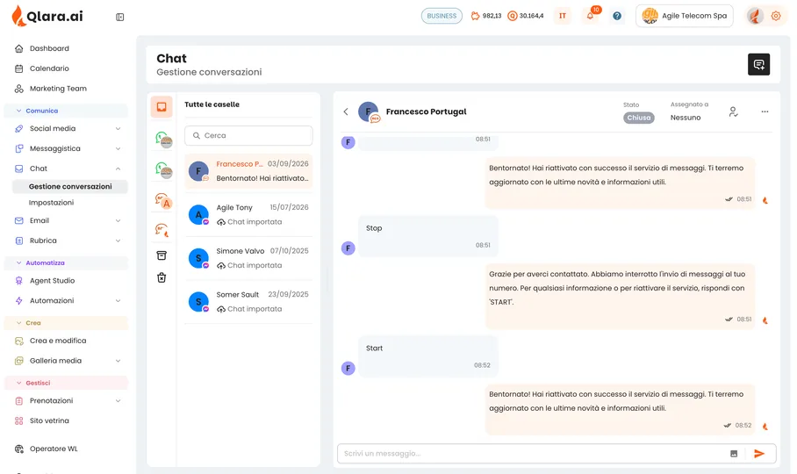
Task: Click the Tutte le caselle heading
Action: 212,104
